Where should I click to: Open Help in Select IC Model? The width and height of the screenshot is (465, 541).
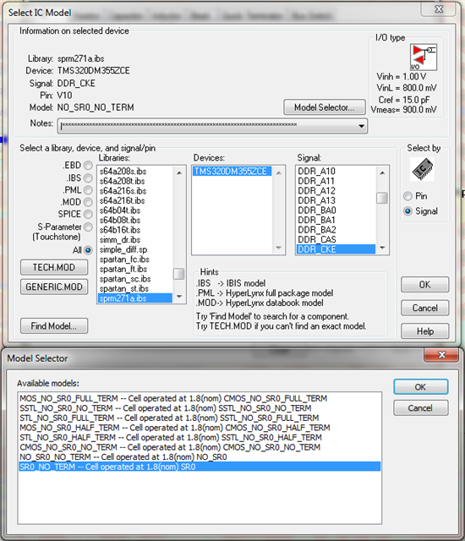(x=424, y=331)
